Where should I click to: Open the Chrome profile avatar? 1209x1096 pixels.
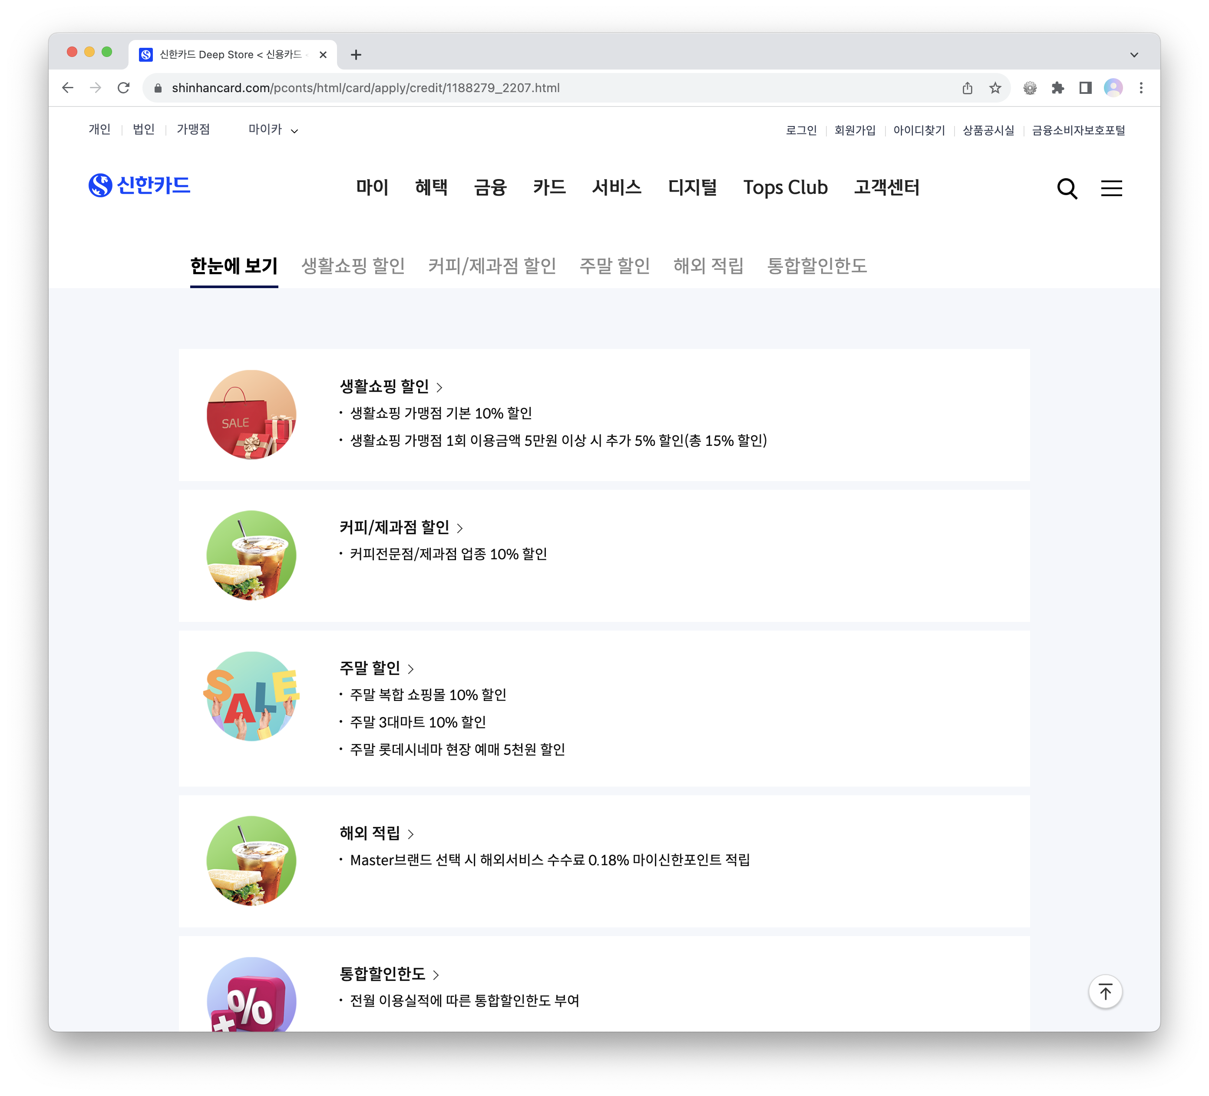click(1113, 88)
